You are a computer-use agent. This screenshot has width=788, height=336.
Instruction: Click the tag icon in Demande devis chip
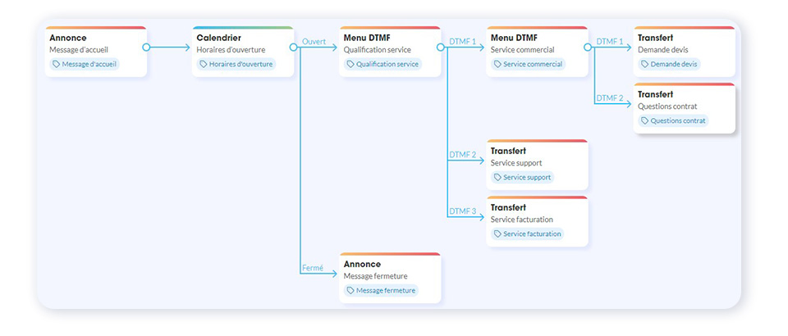tap(645, 64)
